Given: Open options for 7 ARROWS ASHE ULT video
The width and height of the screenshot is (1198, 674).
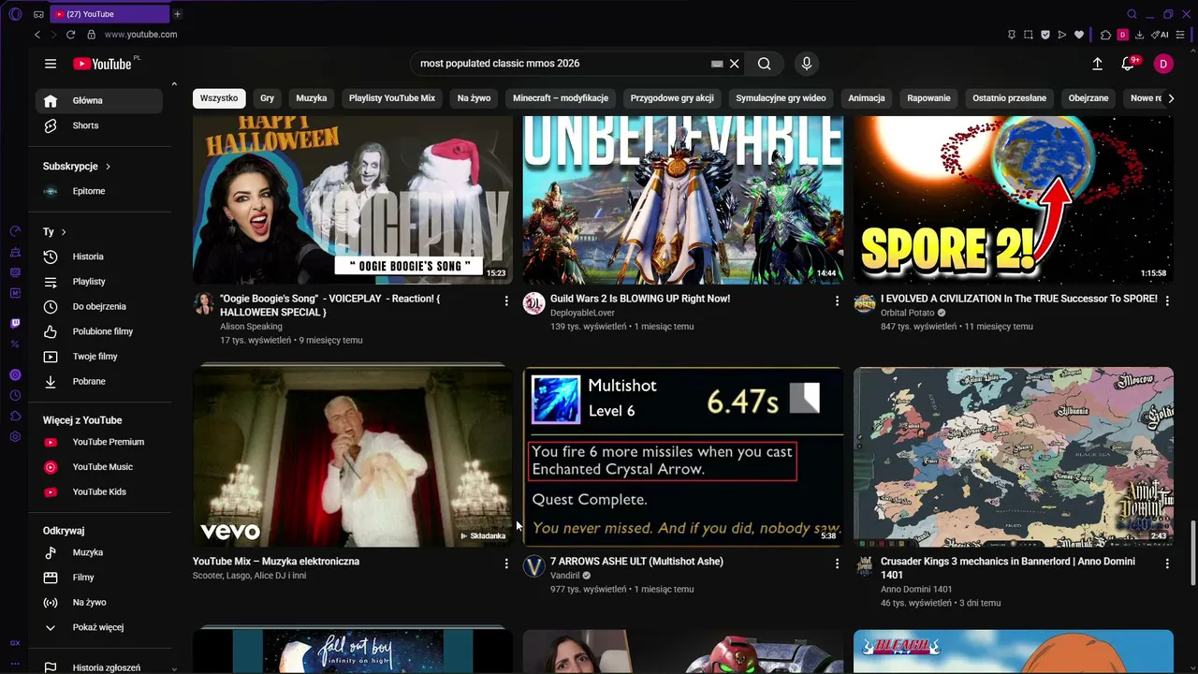Looking at the screenshot, I should (837, 564).
